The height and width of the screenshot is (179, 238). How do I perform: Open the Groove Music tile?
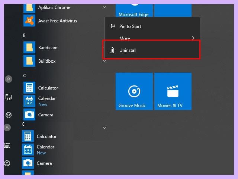(x=134, y=91)
